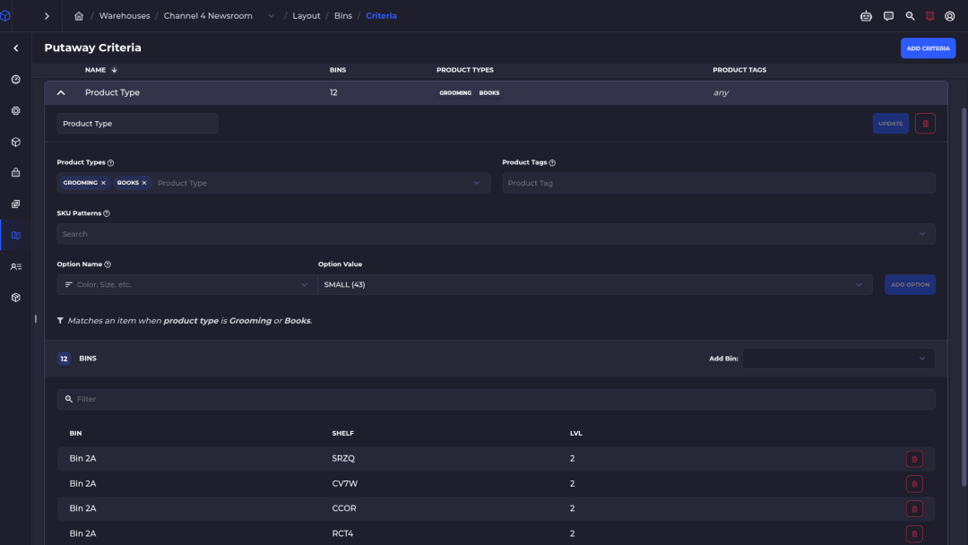Click the Update button
968x545 pixels.
[890, 124]
